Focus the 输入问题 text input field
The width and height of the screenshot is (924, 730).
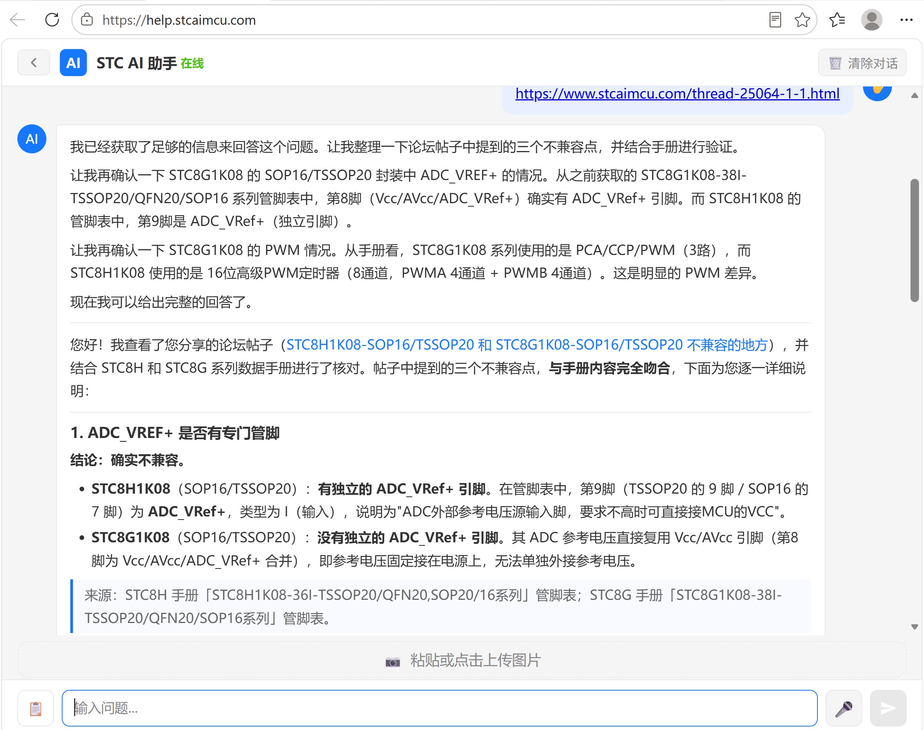point(439,708)
